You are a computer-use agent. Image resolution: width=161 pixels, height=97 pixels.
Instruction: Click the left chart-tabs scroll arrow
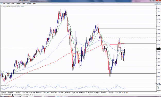point(158,95)
